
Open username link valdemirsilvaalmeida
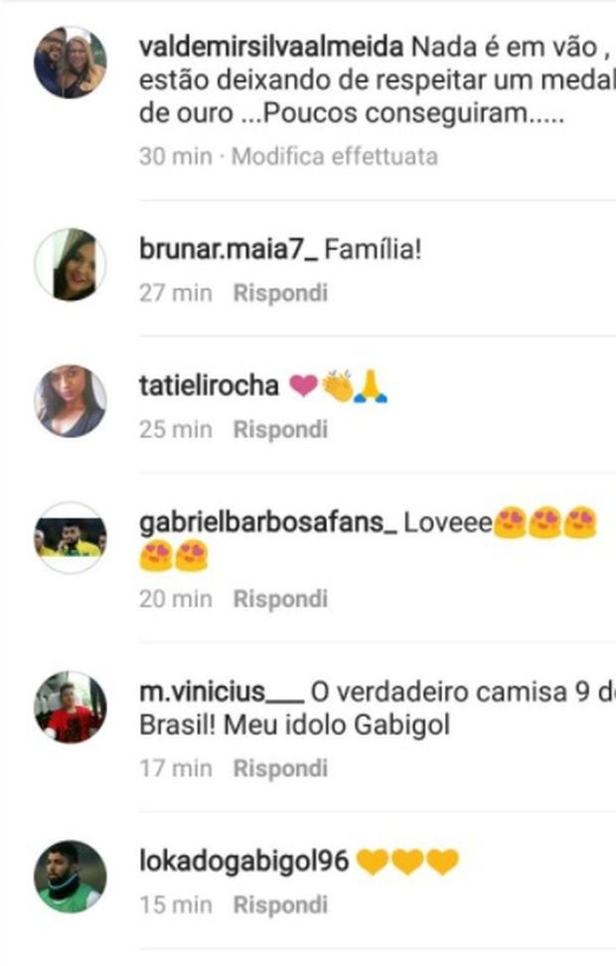pos(271,47)
